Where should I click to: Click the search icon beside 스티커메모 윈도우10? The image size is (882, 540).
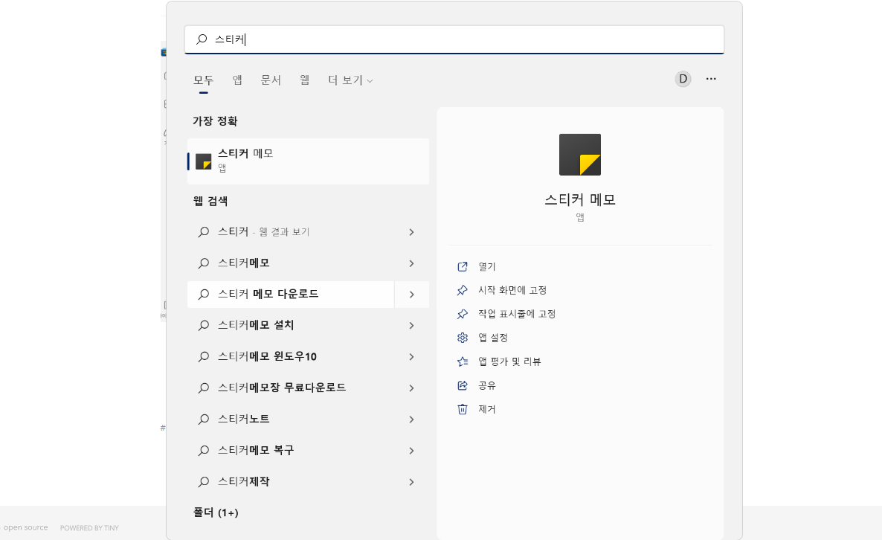point(204,356)
